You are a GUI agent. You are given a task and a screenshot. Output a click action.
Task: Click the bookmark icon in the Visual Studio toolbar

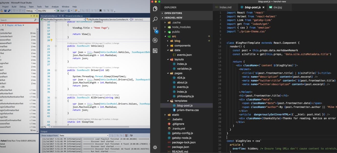101,11
